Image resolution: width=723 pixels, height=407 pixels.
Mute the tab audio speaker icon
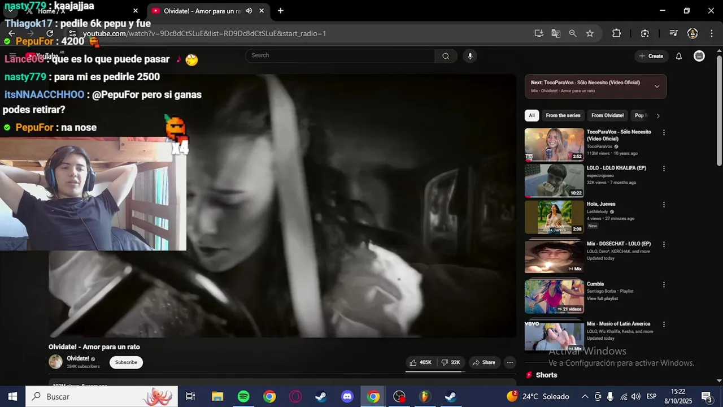(x=249, y=11)
